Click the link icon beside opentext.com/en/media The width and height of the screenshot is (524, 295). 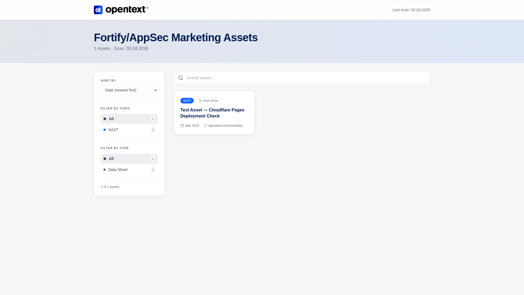pos(206,126)
